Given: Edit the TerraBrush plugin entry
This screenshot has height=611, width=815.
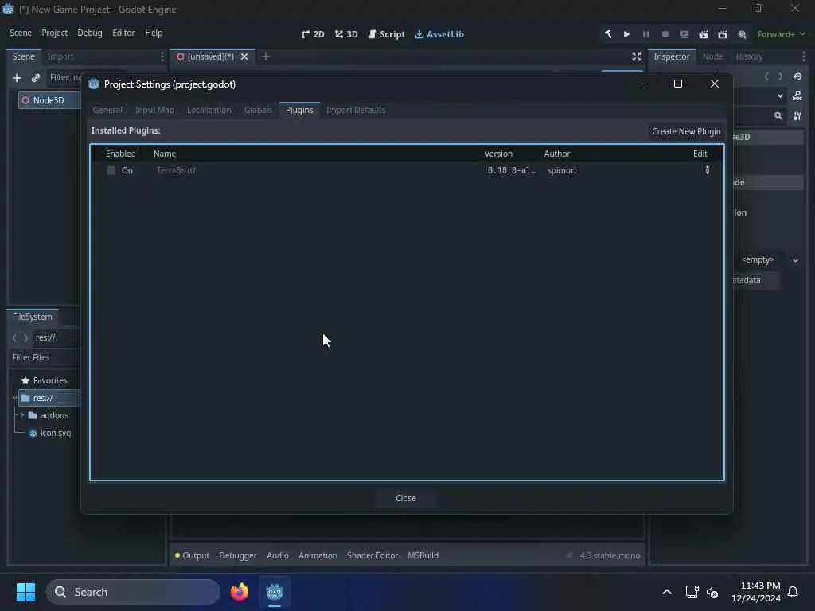Looking at the screenshot, I should point(707,170).
